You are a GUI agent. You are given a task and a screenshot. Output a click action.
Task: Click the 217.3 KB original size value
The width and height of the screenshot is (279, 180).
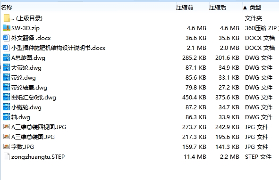coord(194,137)
